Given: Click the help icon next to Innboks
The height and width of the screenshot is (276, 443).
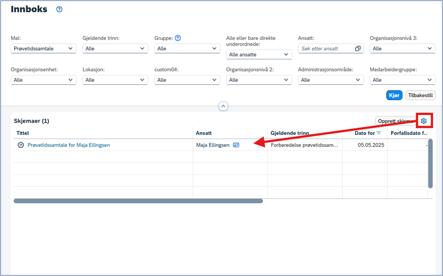Looking at the screenshot, I should tap(59, 9).
